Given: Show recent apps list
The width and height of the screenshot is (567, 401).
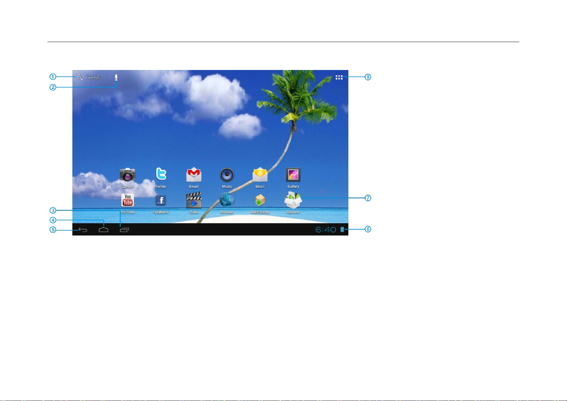Looking at the screenshot, I should pyautogui.click(x=125, y=230).
